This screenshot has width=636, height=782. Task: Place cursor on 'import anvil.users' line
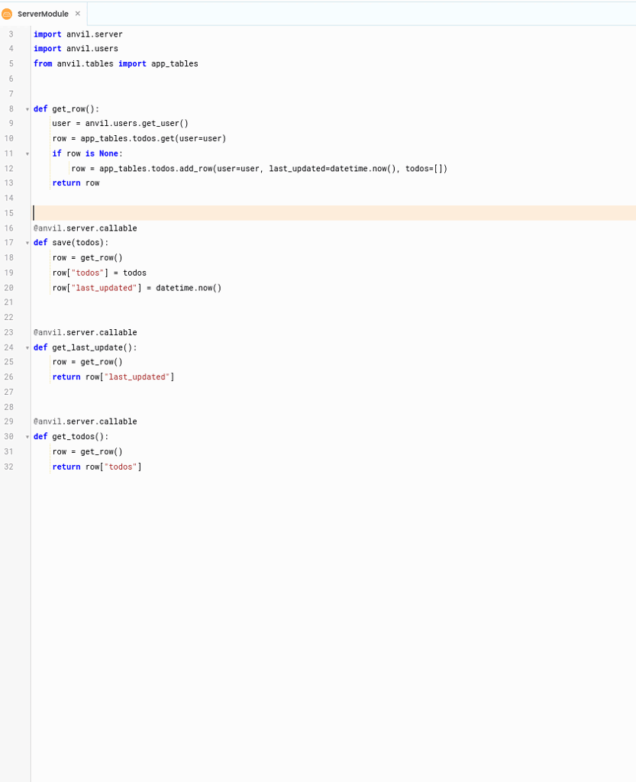(76, 48)
